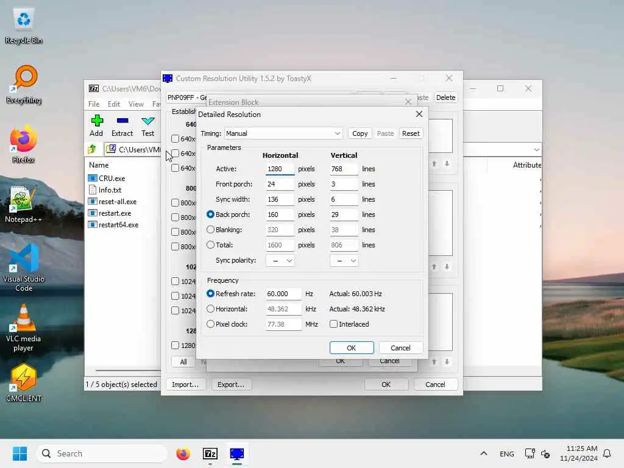Screen dimensions: 624x468
Task: Click the horizontal Front porch field
Action: click(280, 184)
